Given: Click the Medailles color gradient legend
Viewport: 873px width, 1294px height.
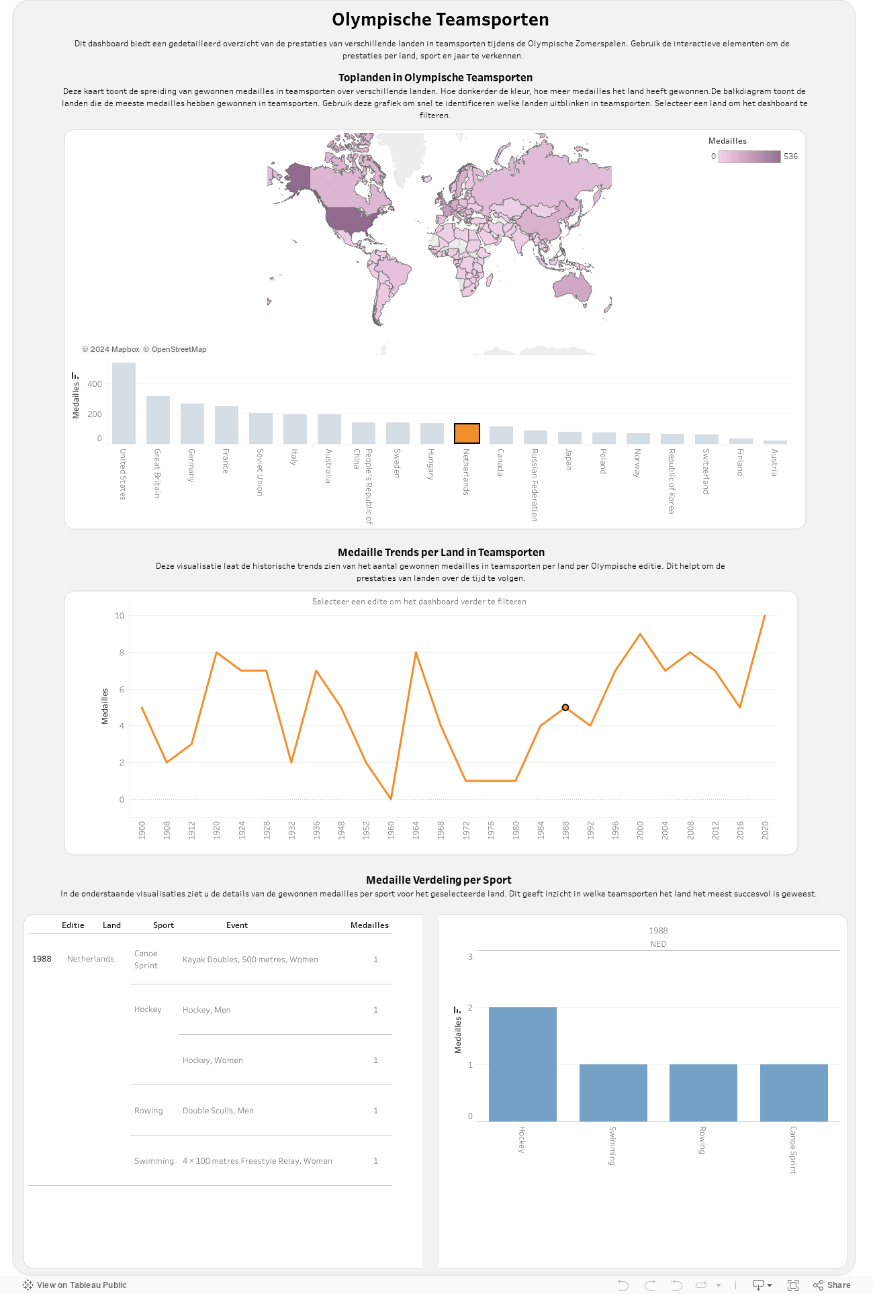Looking at the screenshot, I should click(x=749, y=156).
